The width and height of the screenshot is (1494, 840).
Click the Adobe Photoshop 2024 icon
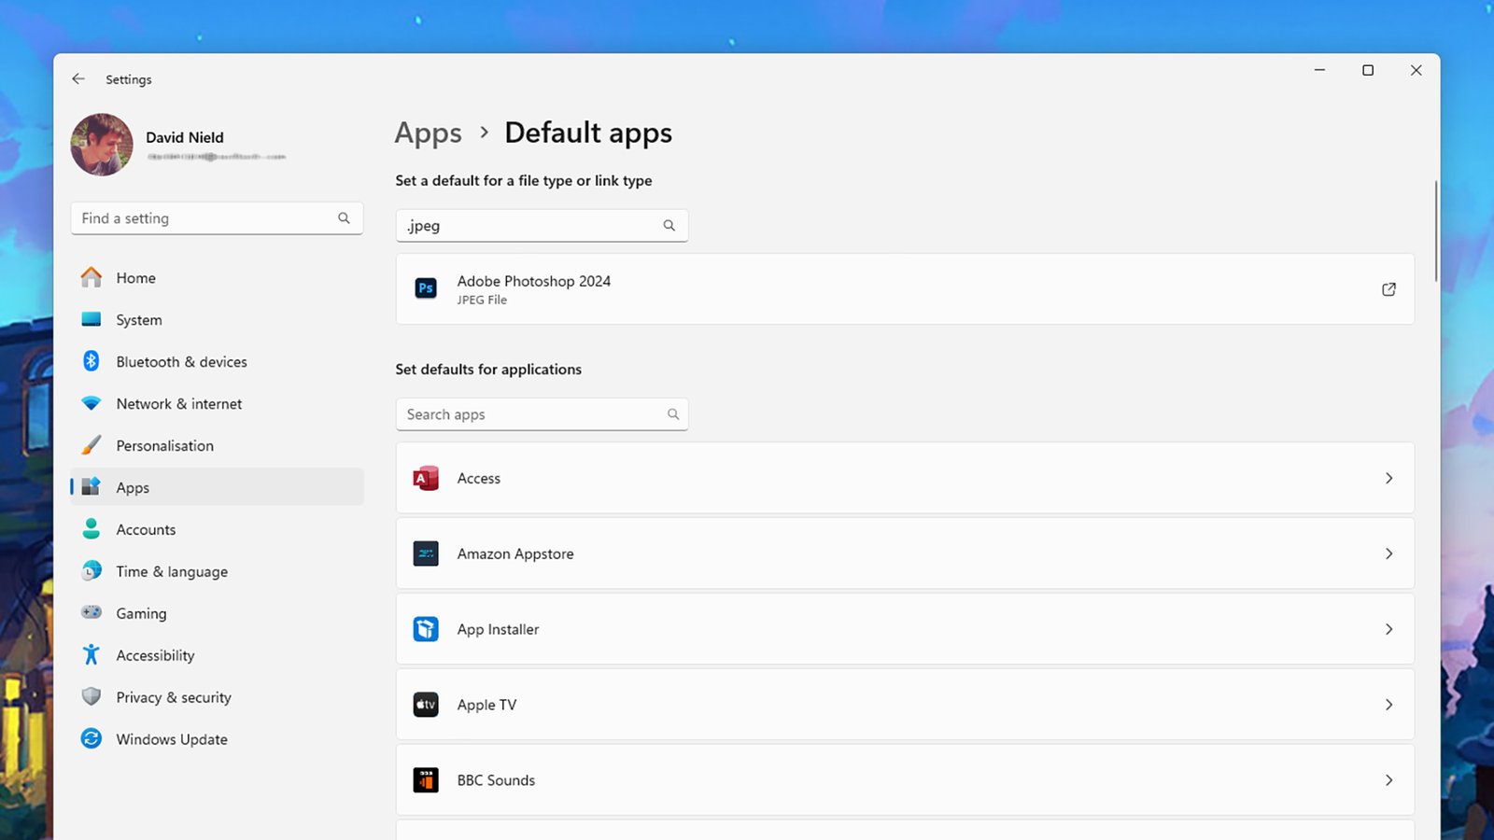(x=426, y=288)
